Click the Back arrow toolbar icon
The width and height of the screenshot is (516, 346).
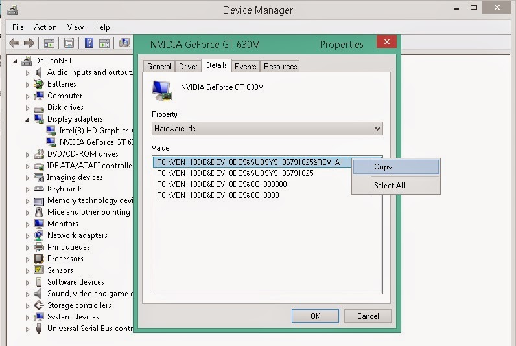14,43
